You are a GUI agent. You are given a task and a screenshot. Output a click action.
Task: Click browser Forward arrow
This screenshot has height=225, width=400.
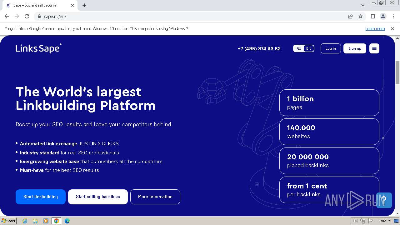(17, 16)
